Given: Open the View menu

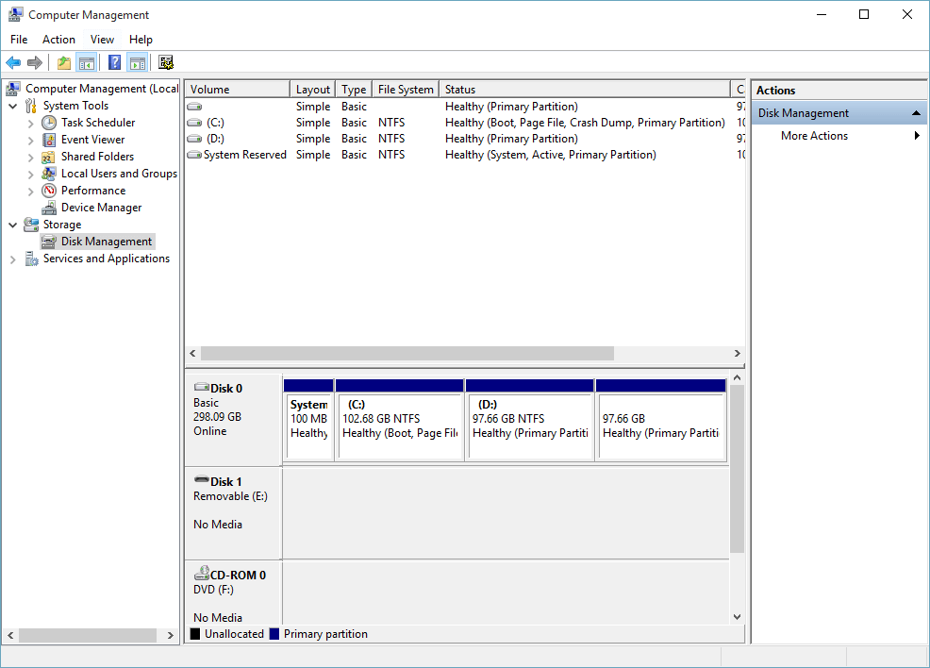Looking at the screenshot, I should [102, 39].
